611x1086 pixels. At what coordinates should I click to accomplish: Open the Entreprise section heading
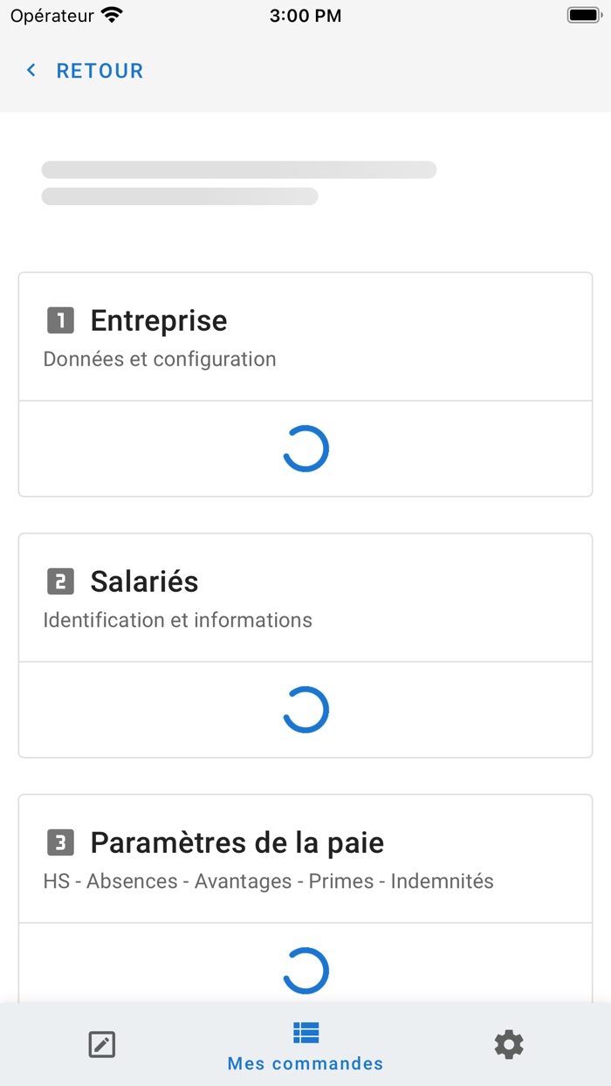click(x=159, y=320)
